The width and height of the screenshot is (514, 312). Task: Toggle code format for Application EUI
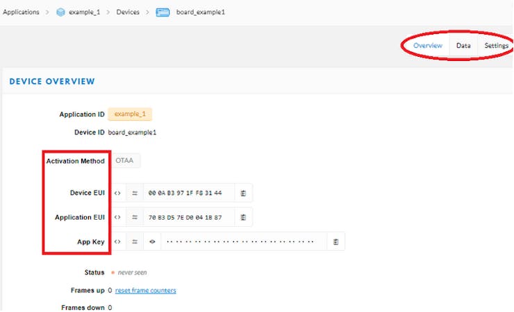[117, 217]
